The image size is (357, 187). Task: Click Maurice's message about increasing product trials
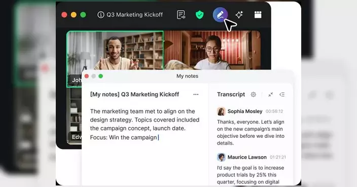click(250, 175)
